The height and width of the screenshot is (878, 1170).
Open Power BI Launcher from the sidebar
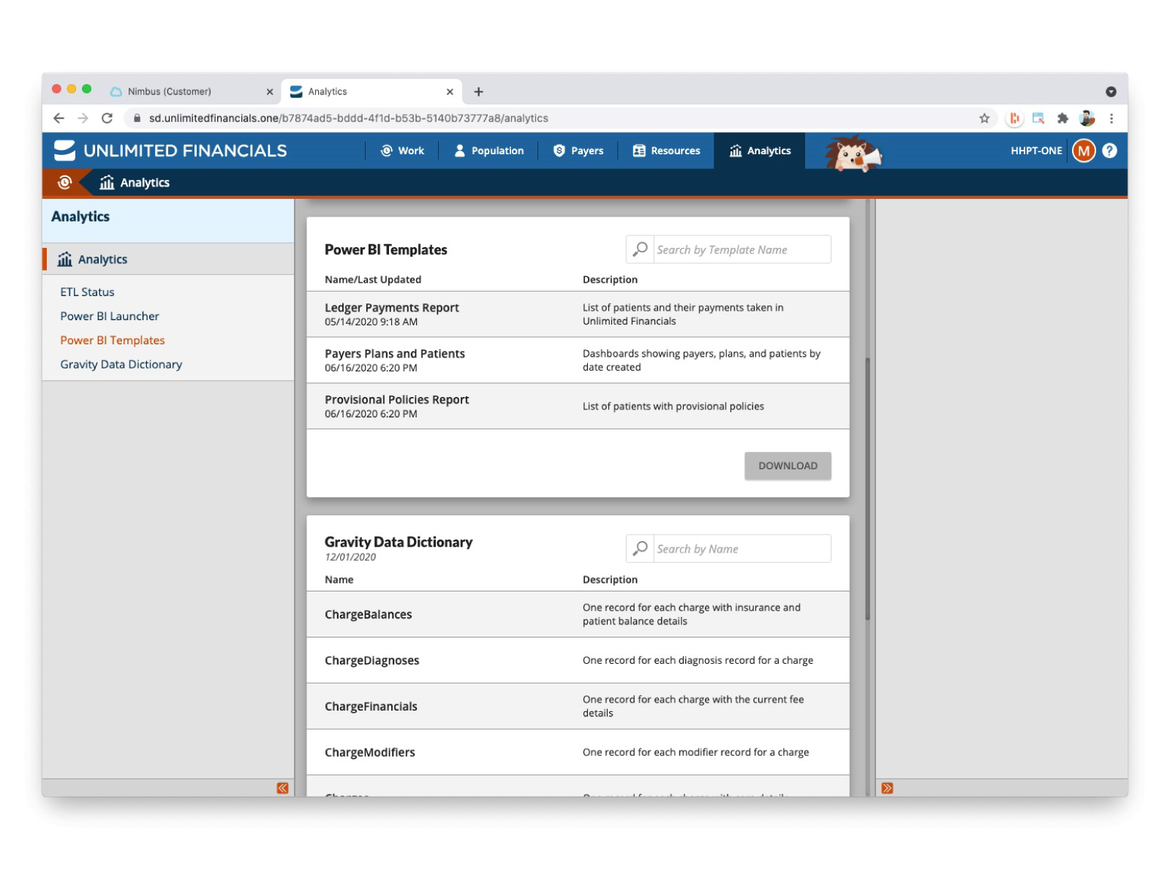click(109, 316)
